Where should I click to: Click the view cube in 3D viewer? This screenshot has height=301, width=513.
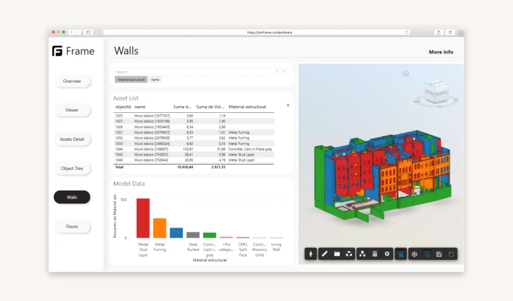pos(437,92)
